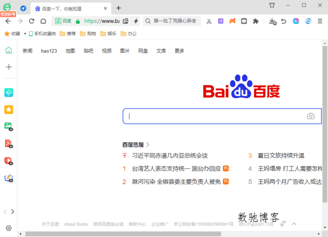Click the horizontal scrollbar thumb
328x237 pixels.
click(x=123, y=234)
